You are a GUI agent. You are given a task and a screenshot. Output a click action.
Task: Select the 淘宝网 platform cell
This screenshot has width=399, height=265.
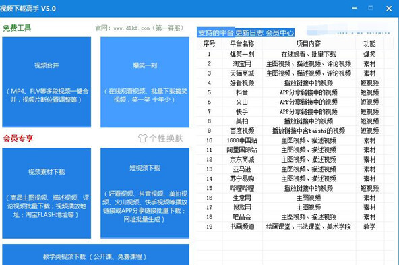242,63
